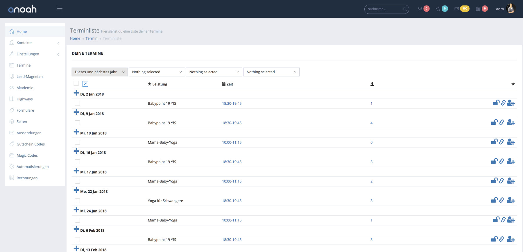
Task: Click the 10:00-11:15 time link on 17 Jan
Action: pyautogui.click(x=232, y=181)
